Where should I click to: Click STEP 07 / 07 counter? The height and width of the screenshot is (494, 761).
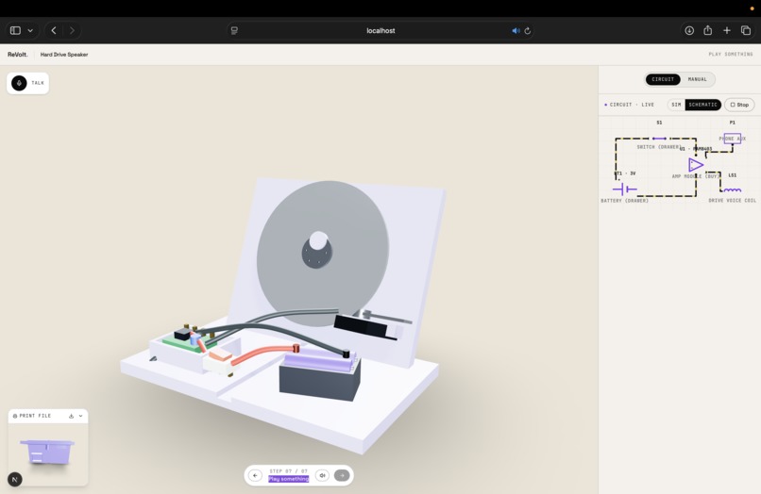point(288,471)
